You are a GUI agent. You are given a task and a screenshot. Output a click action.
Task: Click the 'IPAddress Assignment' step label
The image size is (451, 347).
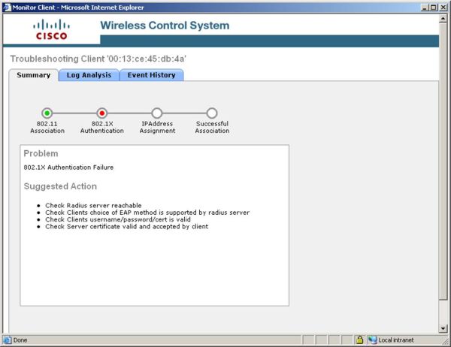157,128
